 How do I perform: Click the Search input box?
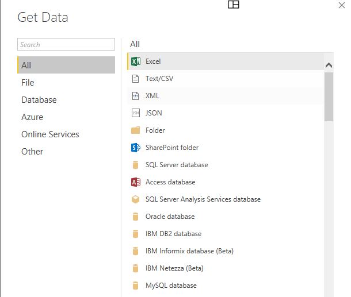point(66,45)
